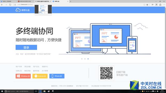
Task: Click the taskbar clock and date
Action: pos(162,91)
